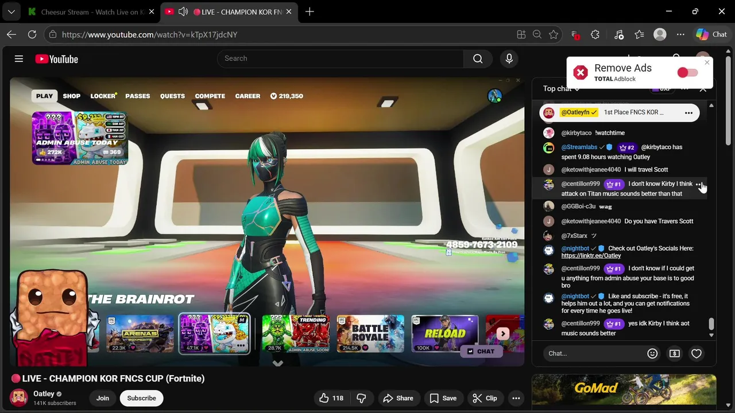Open COMPETE tab in Fortnite lobby

tap(210, 96)
